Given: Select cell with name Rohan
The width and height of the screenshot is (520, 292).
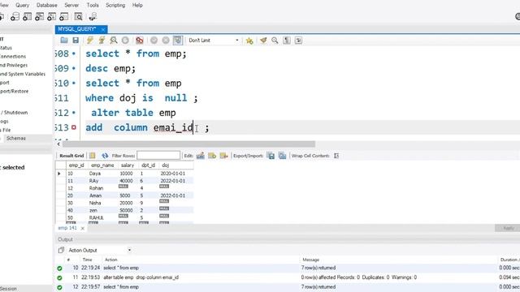Looking at the screenshot, I should tap(96, 188).
